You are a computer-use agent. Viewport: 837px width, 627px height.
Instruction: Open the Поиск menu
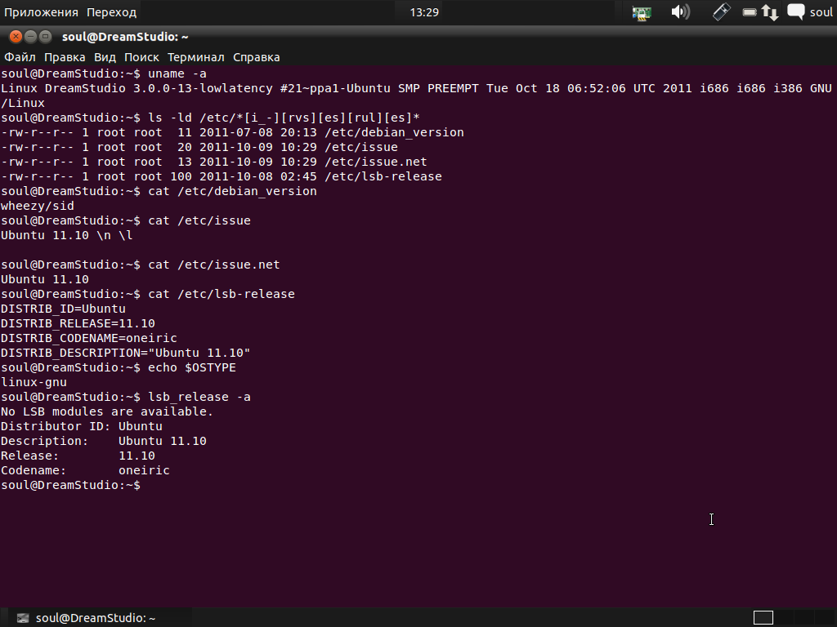[141, 57]
